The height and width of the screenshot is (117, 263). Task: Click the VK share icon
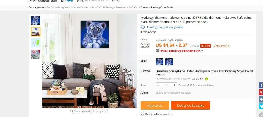tap(261, 99)
